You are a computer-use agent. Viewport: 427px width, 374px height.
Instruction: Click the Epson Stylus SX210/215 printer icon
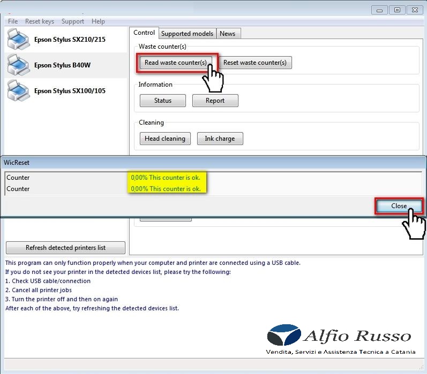click(x=19, y=40)
